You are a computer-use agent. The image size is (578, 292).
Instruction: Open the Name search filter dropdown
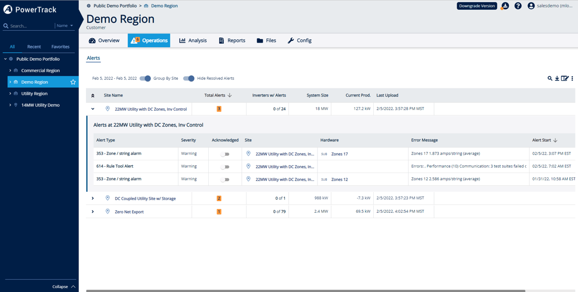click(65, 26)
